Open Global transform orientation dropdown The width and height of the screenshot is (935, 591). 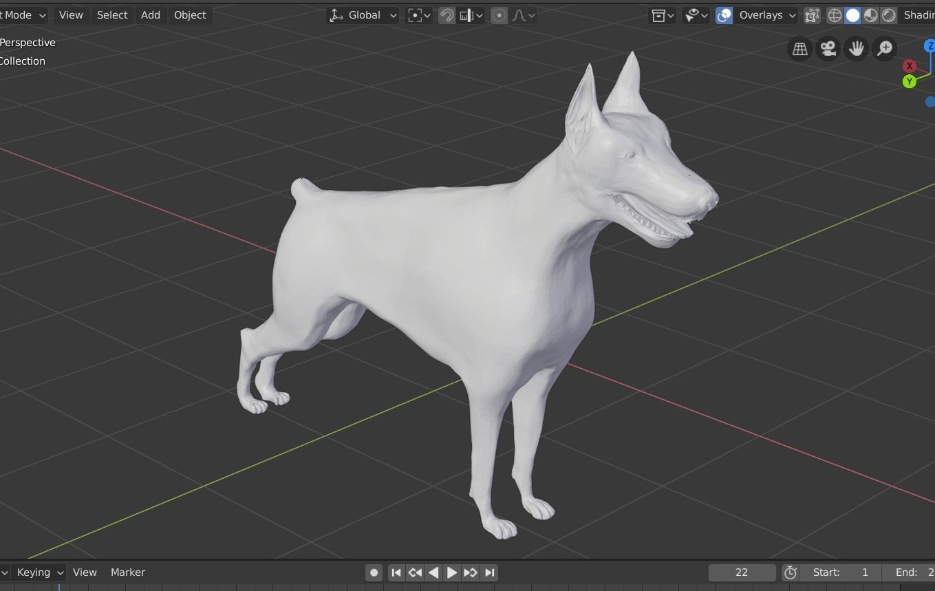tap(363, 15)
